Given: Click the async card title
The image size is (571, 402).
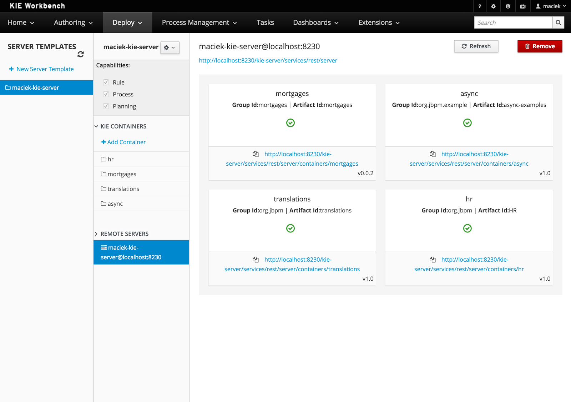Looking at the screenshot, I should pos(469,94).
